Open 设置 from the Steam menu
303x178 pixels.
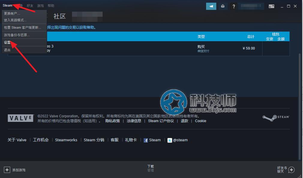pos(24,42)
